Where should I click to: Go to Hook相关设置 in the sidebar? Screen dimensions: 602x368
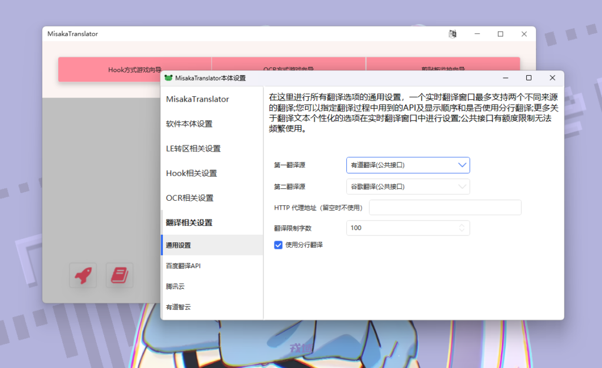(212, 173)
